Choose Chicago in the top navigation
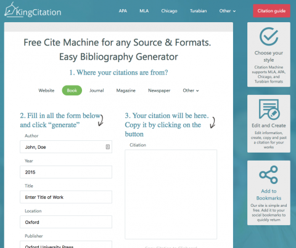The height and width of the screenshot is (248, 296). [x=169, y=11]
